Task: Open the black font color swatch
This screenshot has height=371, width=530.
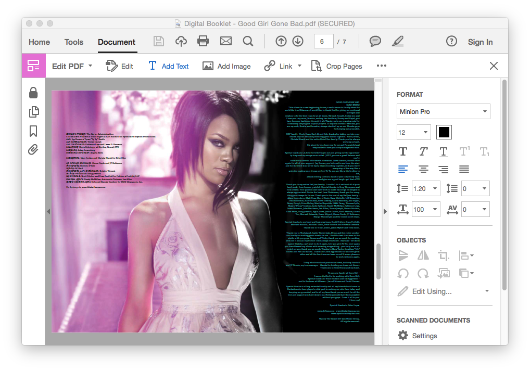Action: pos(444,132)
